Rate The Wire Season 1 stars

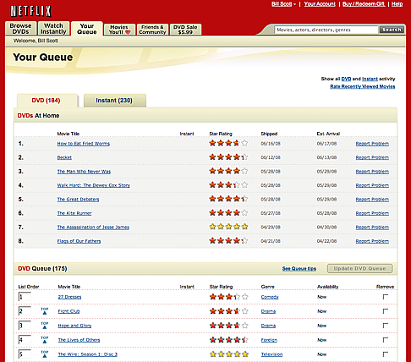pos(229,354)
